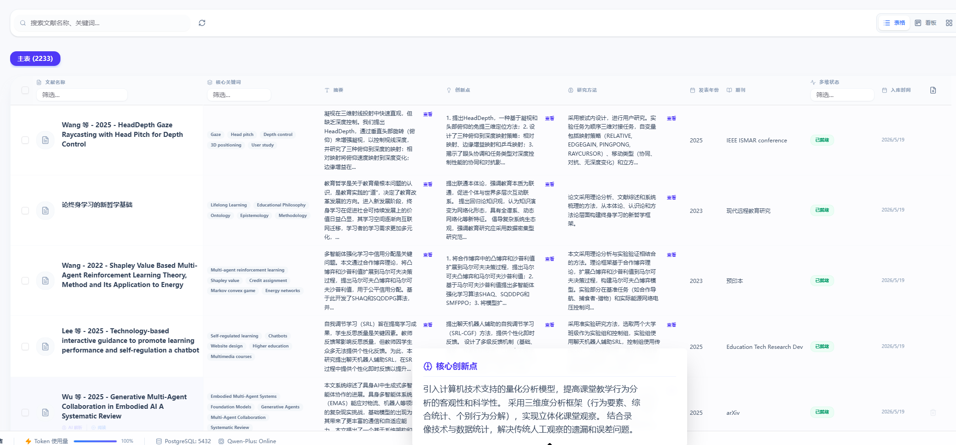The width and height of the screenshot is (956, 445).
Task: Open document icon for HeadDepth Gaze paper
Action: [45, 140]
